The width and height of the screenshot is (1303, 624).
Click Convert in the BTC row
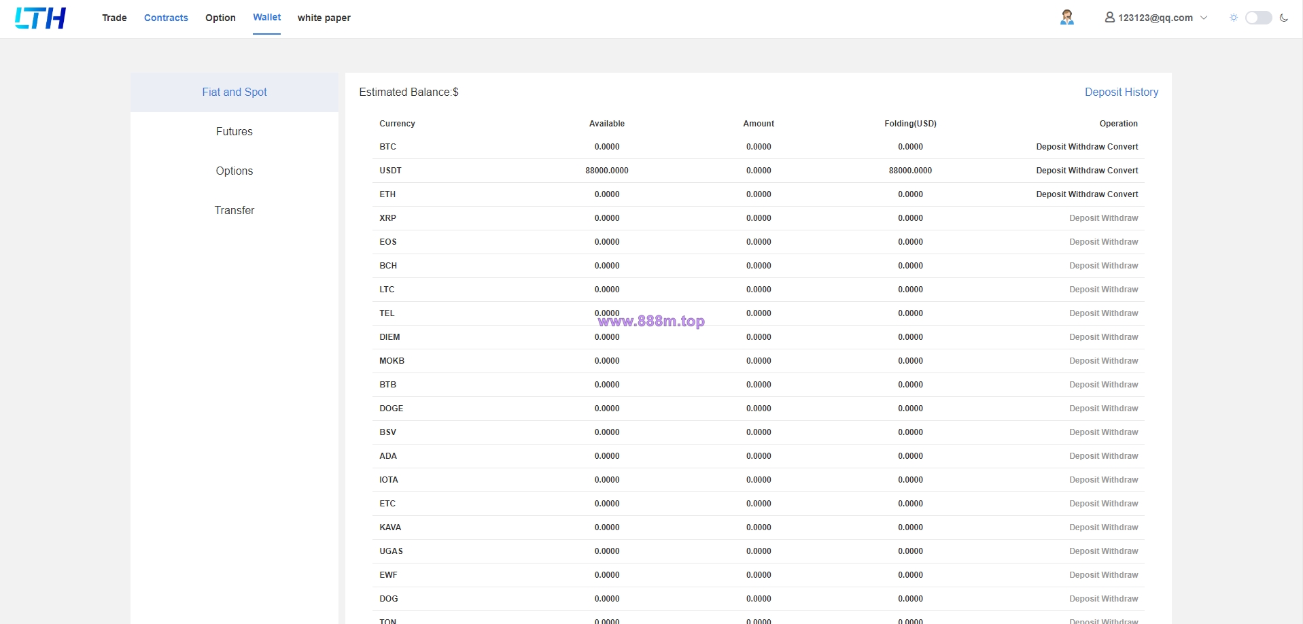pyautogui.click(x=1123, y=147)
